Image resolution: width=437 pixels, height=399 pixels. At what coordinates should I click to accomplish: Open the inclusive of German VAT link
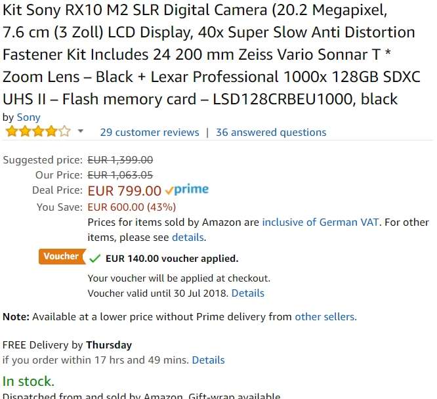coord(320,222)
